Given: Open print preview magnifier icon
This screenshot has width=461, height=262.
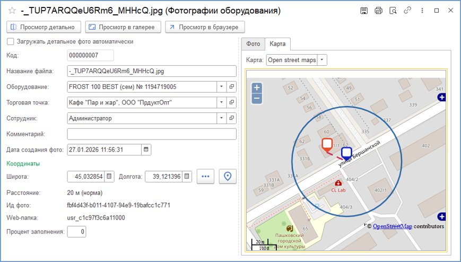Looking at the screenshot, I should click(393, 11).
